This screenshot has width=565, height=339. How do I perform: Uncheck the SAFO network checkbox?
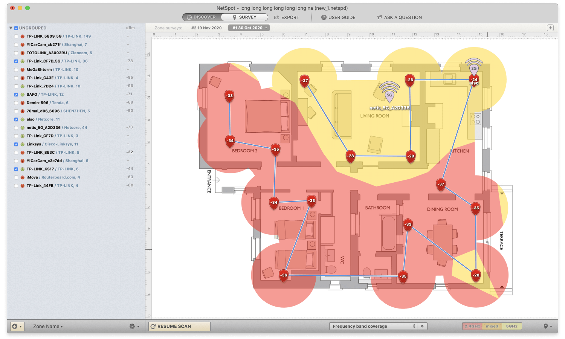point(16,95)
